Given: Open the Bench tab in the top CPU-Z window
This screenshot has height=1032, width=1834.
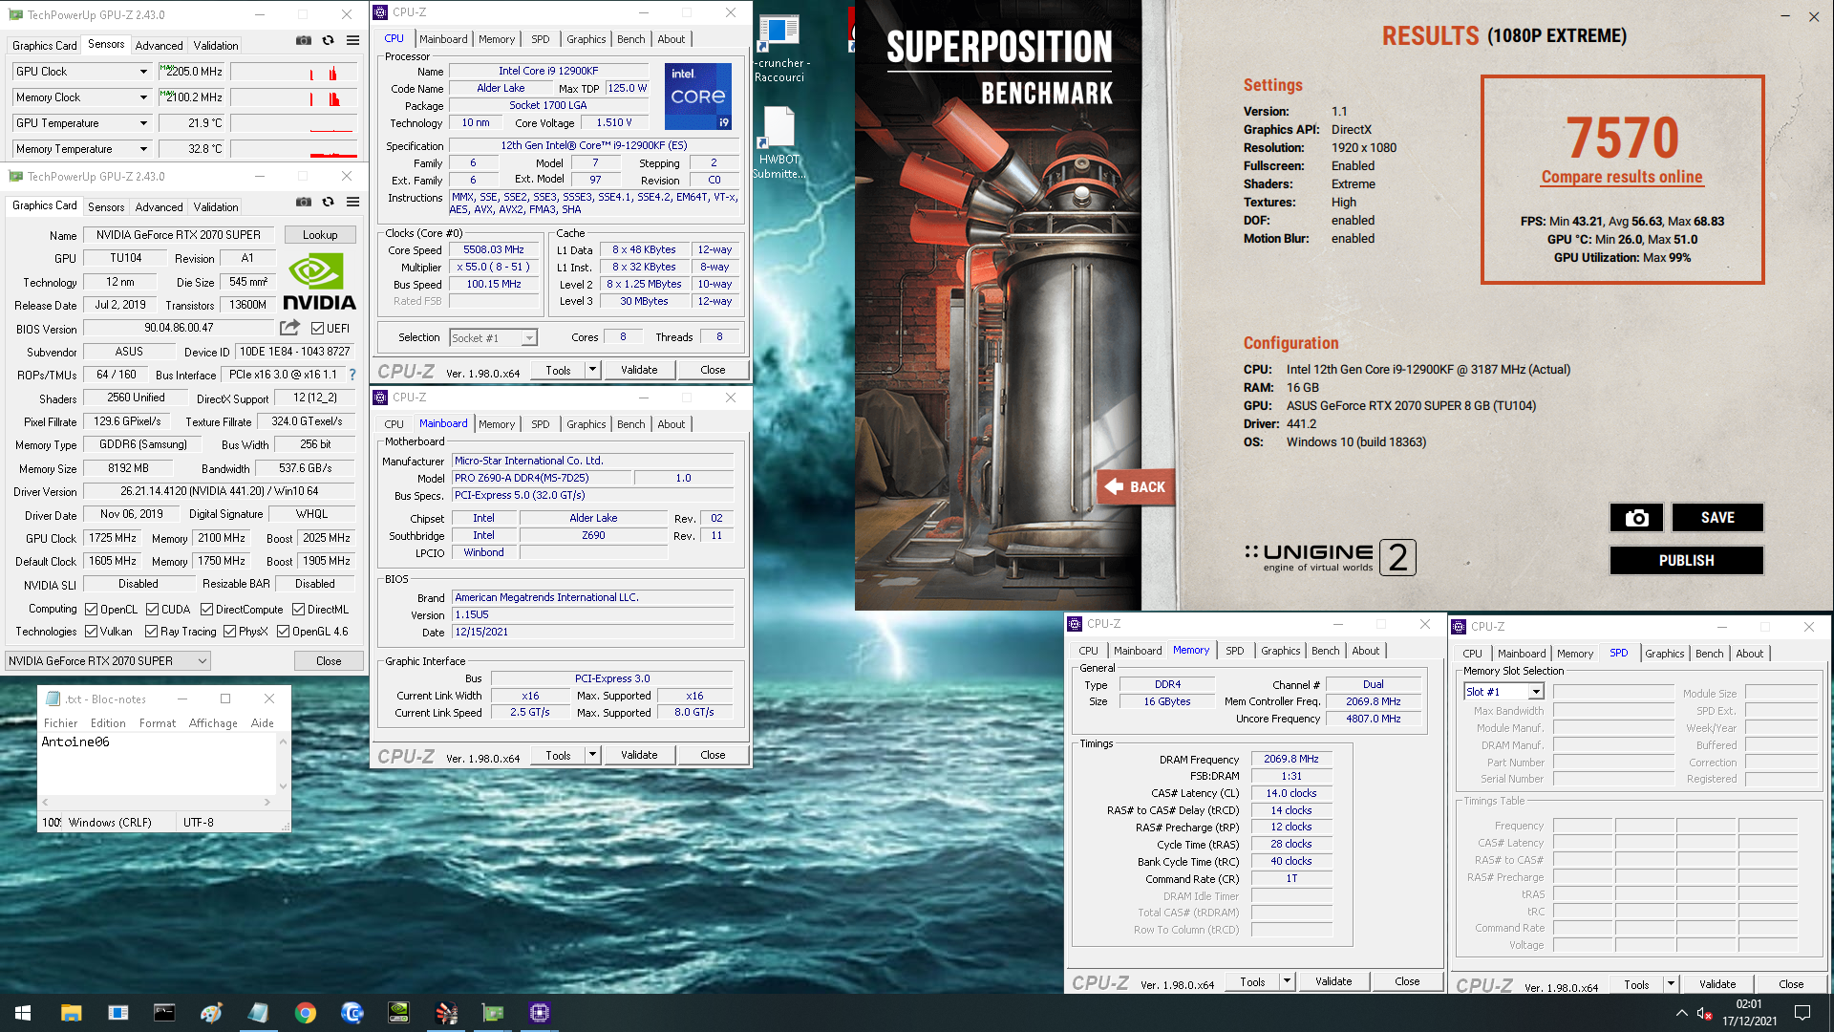Looking at the screenshot, I should [x=630, y=39].
